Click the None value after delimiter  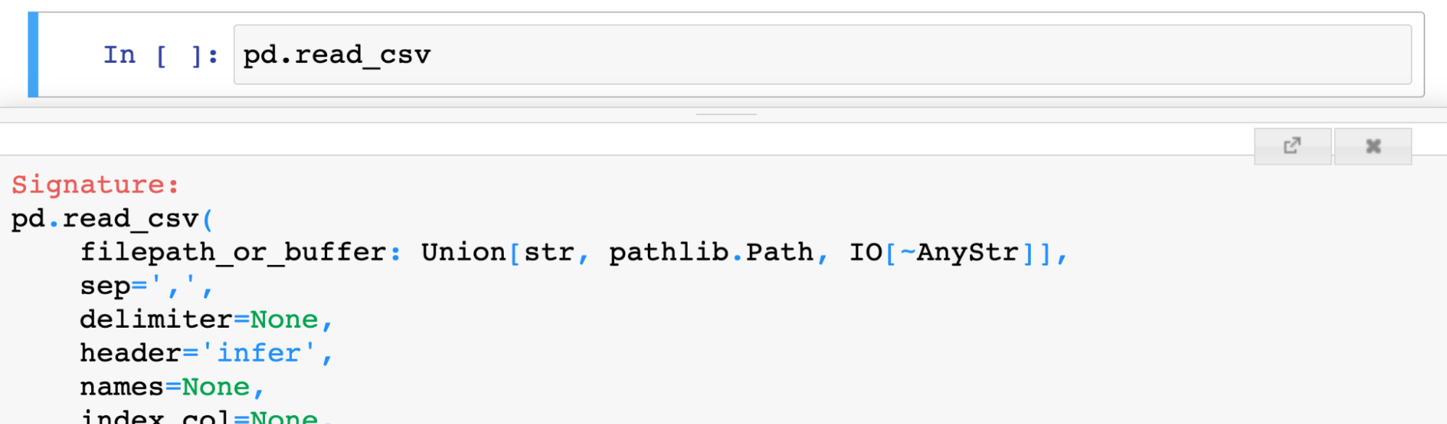(x=284, y=319)
